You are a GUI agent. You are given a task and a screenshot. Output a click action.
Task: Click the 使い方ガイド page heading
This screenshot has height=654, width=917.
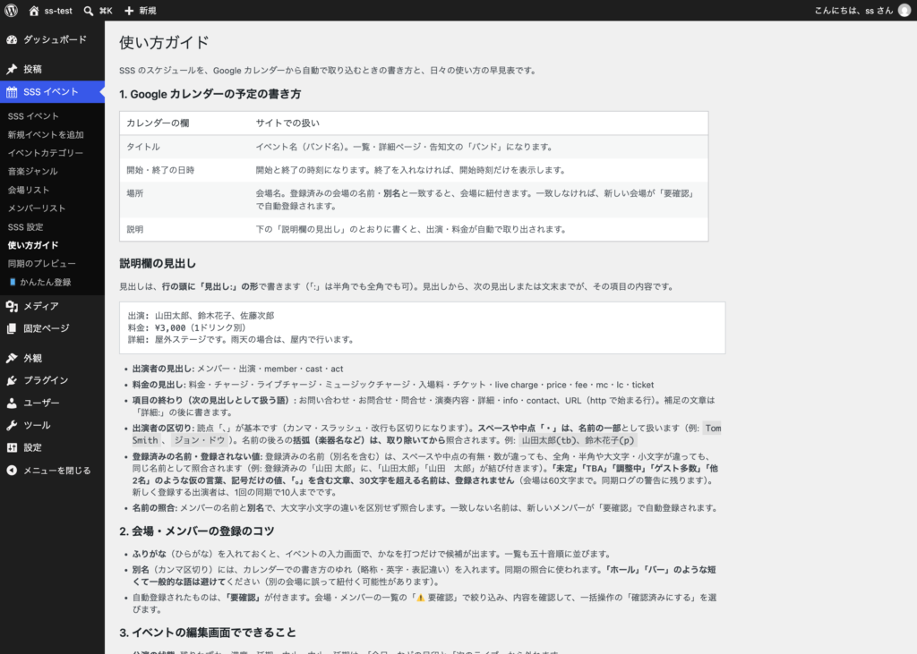pos(164,43)
